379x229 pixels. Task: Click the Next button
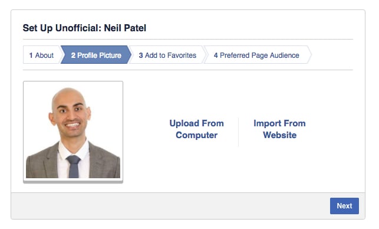344,206
